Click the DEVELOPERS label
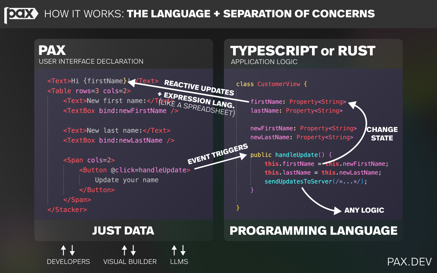 68,261
